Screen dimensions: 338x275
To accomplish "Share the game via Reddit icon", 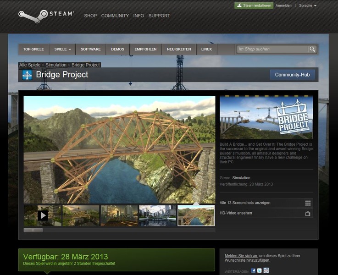I will tap(266, 270).
